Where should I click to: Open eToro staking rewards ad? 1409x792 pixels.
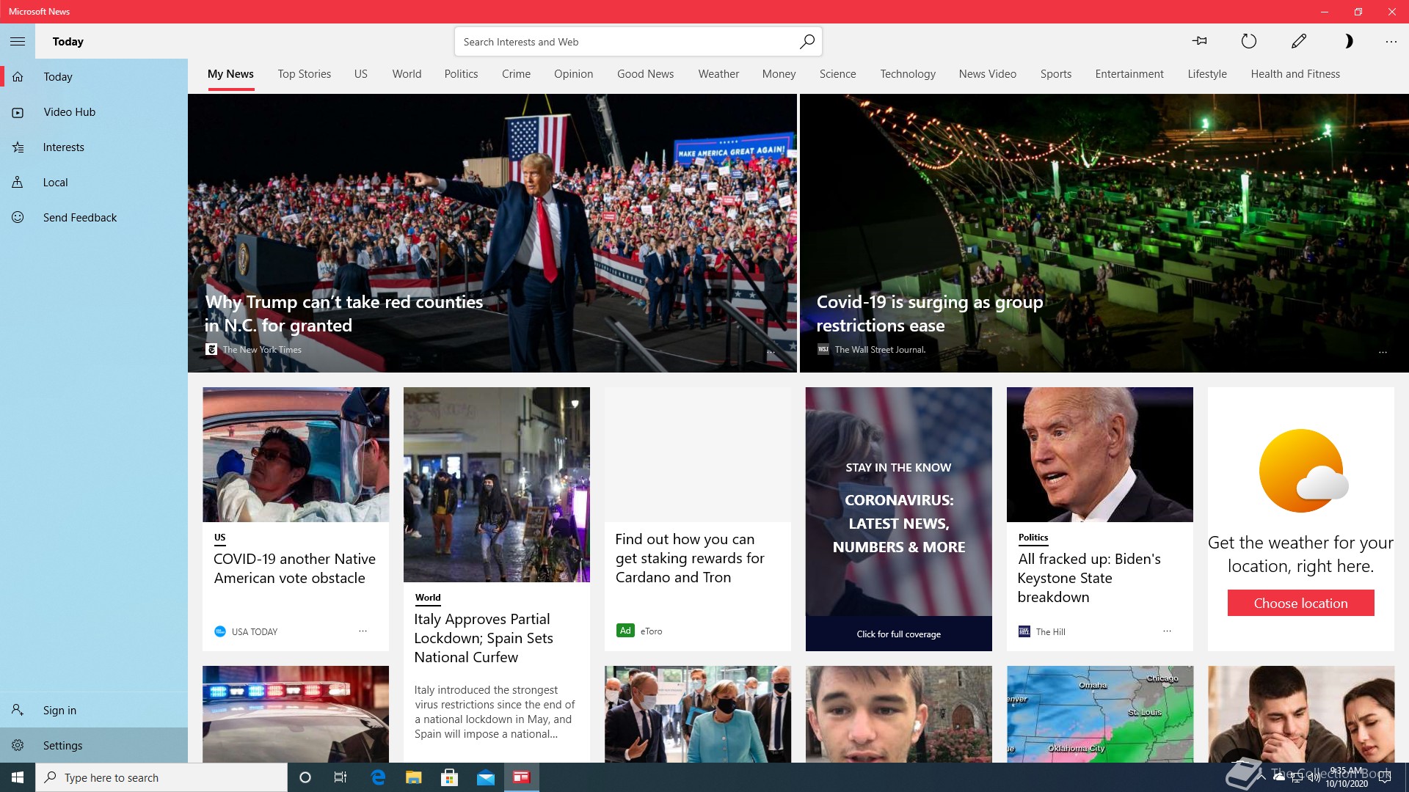click(x=690, y=558)
